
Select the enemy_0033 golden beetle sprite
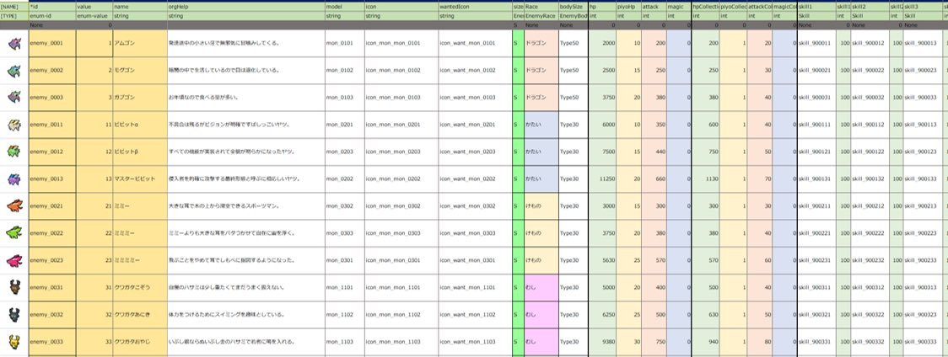click(x=14, y=342)
